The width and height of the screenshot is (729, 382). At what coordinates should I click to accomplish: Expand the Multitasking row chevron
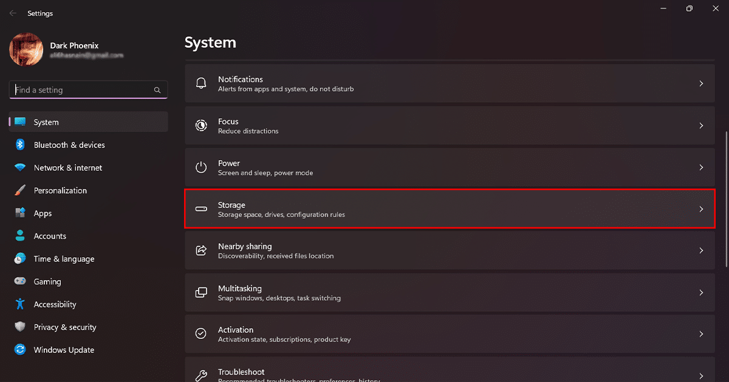(701, 292)
